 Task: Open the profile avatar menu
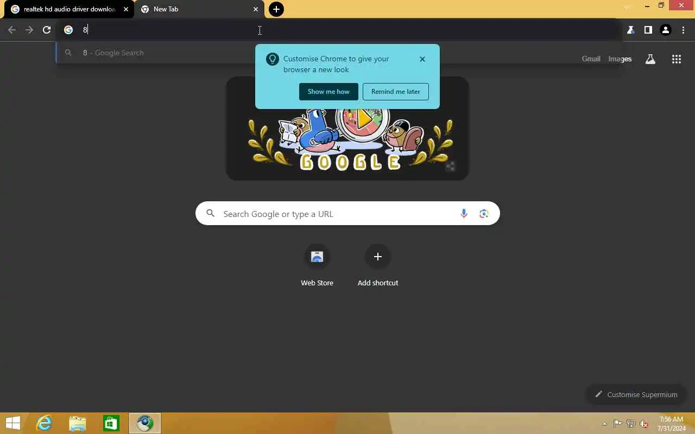[x=666, y=30]
